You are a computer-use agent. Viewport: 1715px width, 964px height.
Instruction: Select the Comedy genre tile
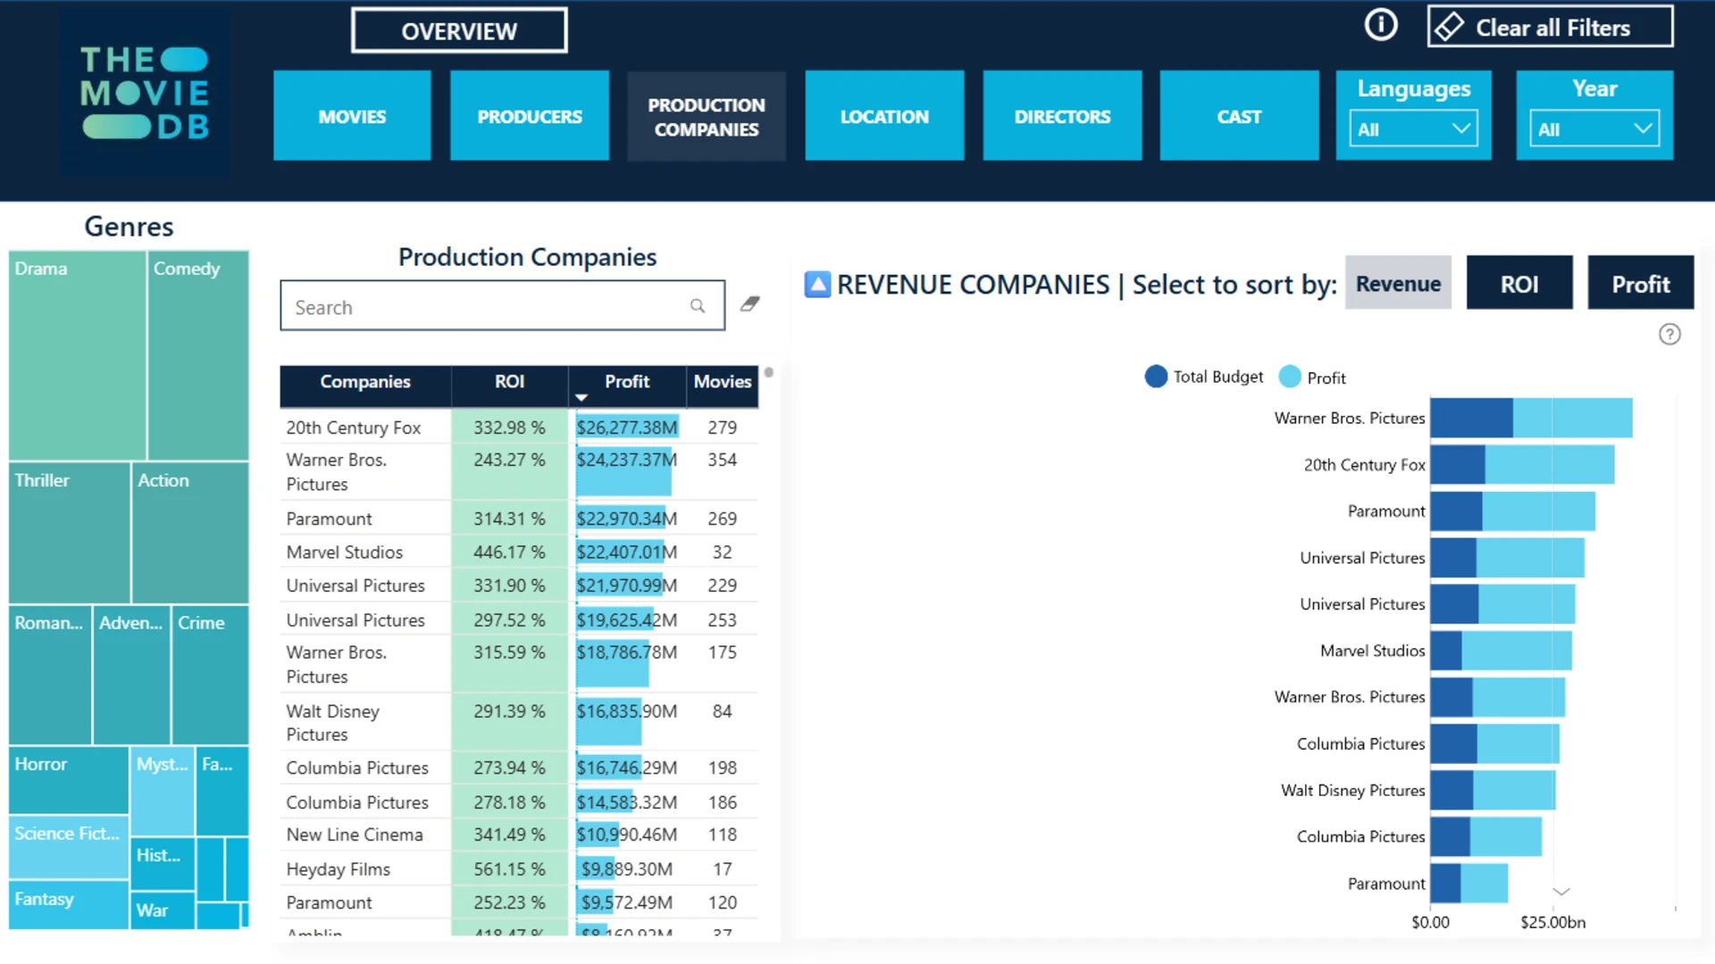coord(198,355)
